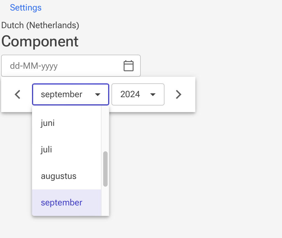This screenshot has width=282, height=238.
Task: Click the month list scrollbar thumb
Action: [105, 169]
